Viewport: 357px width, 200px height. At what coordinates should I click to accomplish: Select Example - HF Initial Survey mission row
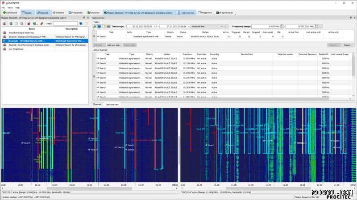[45, 41]
